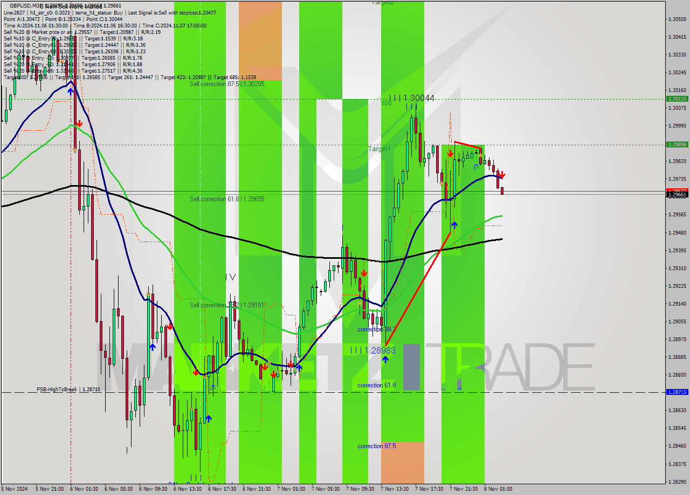Select the 'Sell correction 38.2 | 1.29151' label
690x495 pixels.
[227, 305]
